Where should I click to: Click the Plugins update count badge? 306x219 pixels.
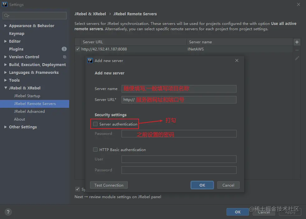pos(64,49)
